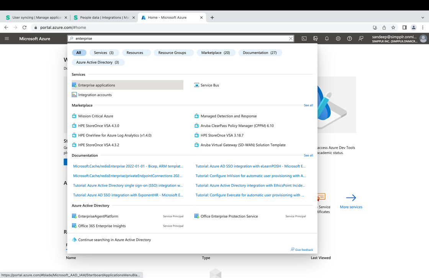This screenshot has width=429, height=278.
Task: Open the browser side panel
Action: 404,27
